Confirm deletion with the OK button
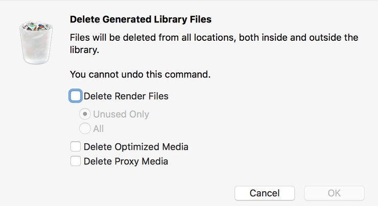The width and height of the screenshot is (378, 206). [x=334, y=193]
